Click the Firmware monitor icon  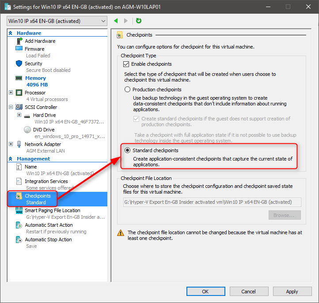point(19,49)
